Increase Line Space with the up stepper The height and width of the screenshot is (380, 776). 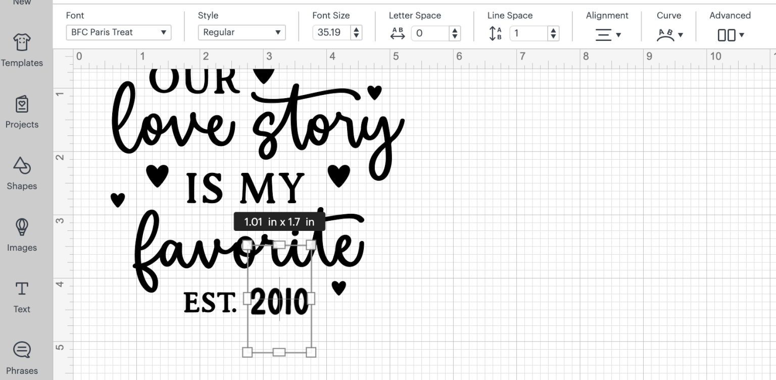[553, 29]
